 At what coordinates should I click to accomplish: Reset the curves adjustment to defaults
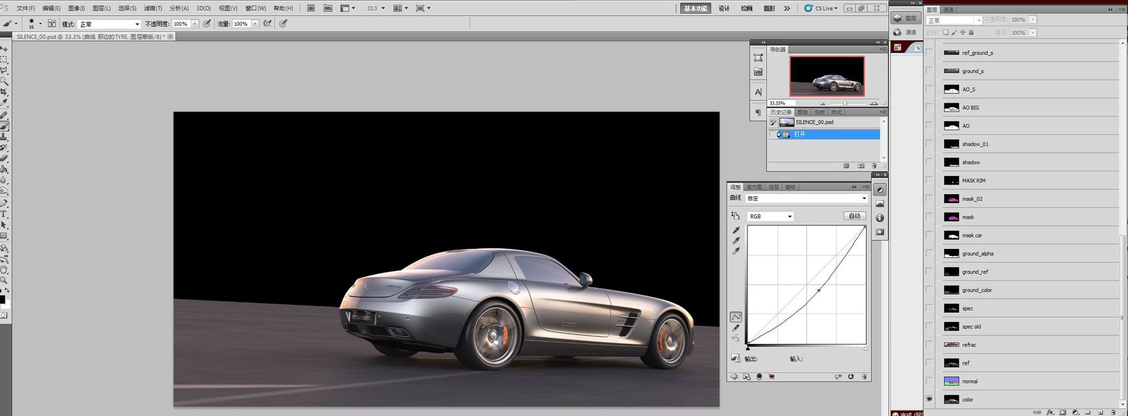pyautogui.click(x=851, y=376)
